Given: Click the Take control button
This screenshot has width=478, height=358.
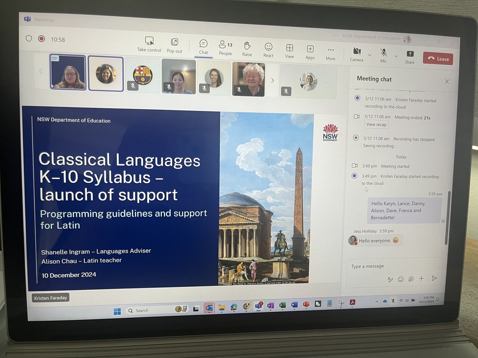Looking at the screenshot, I should click(x=149, y=45).
